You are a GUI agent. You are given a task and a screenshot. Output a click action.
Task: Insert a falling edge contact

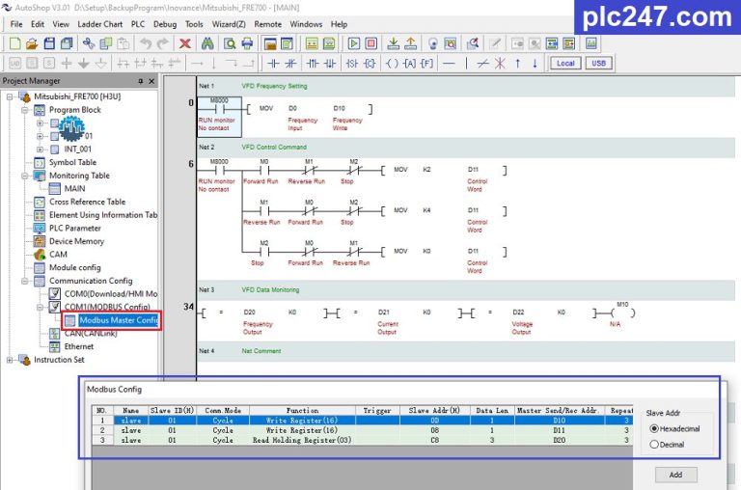coord(330,64)
